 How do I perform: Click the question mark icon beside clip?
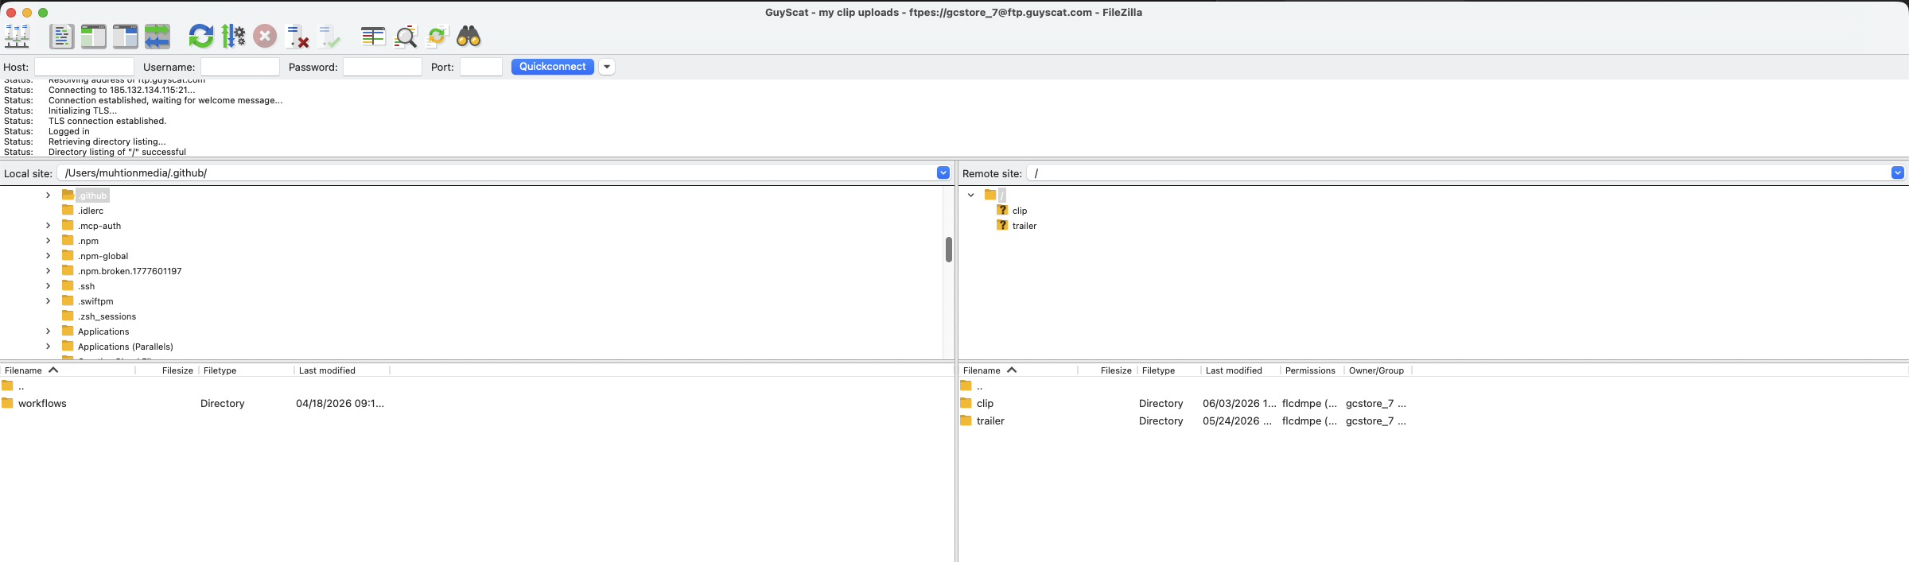pos(1002,210)
